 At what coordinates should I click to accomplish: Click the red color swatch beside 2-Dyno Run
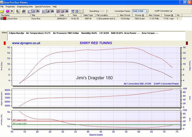[5, 19]
